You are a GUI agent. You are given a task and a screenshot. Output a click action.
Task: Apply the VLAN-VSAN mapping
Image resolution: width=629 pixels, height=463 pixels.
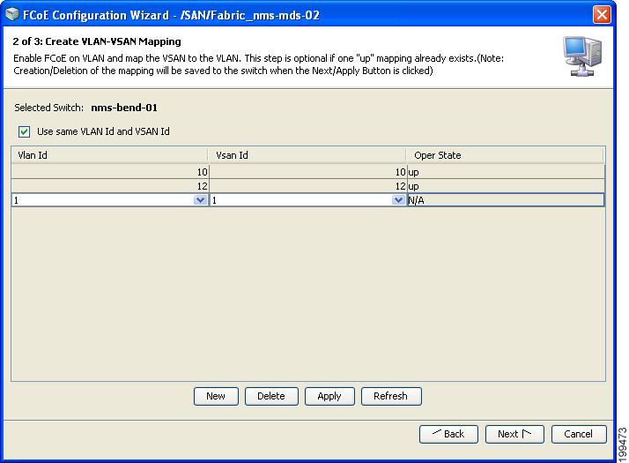click(x=329, y=396)
